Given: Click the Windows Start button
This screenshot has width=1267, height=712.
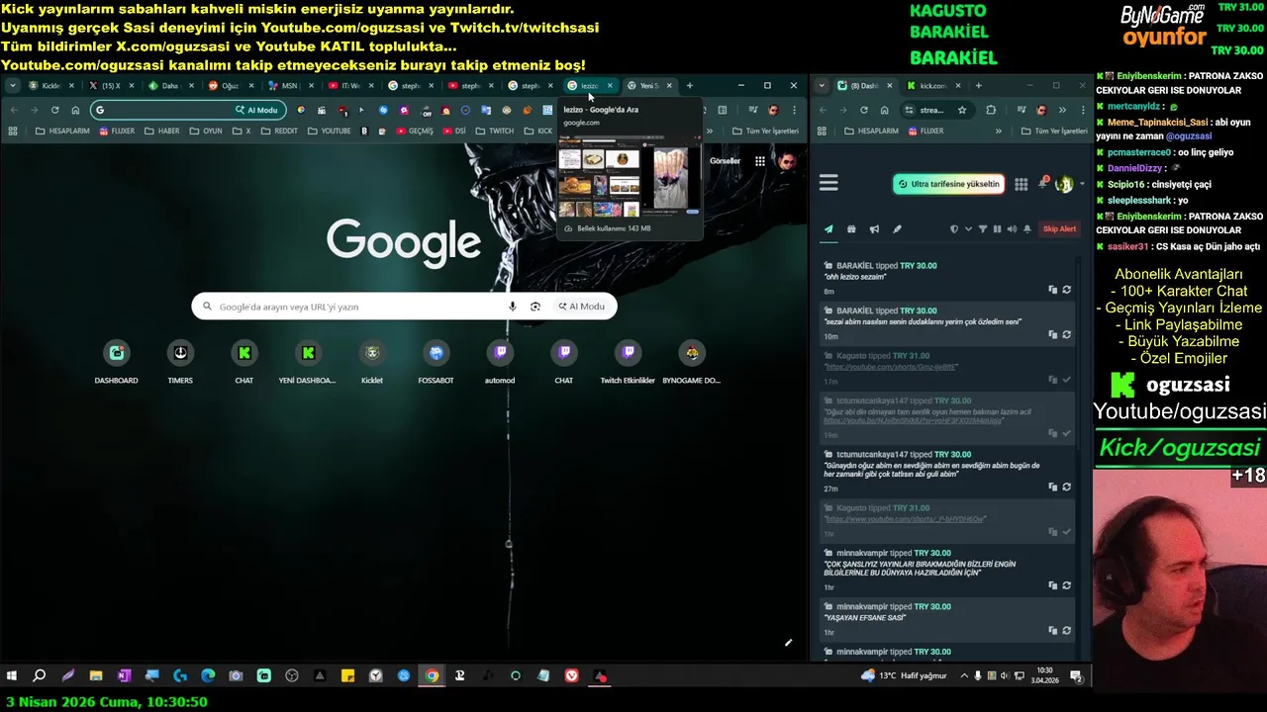Looking at the screenshot, I should click(12, 676).
